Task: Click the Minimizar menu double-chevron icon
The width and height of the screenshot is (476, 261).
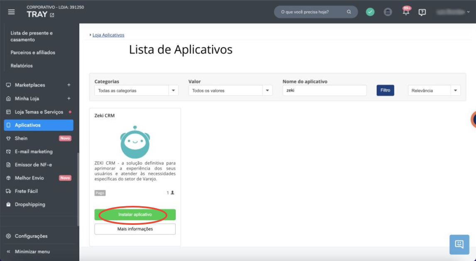Action: pos(8,251)
